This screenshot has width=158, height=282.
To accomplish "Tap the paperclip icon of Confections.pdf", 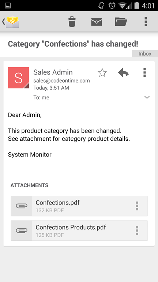I will click(22, 206).
